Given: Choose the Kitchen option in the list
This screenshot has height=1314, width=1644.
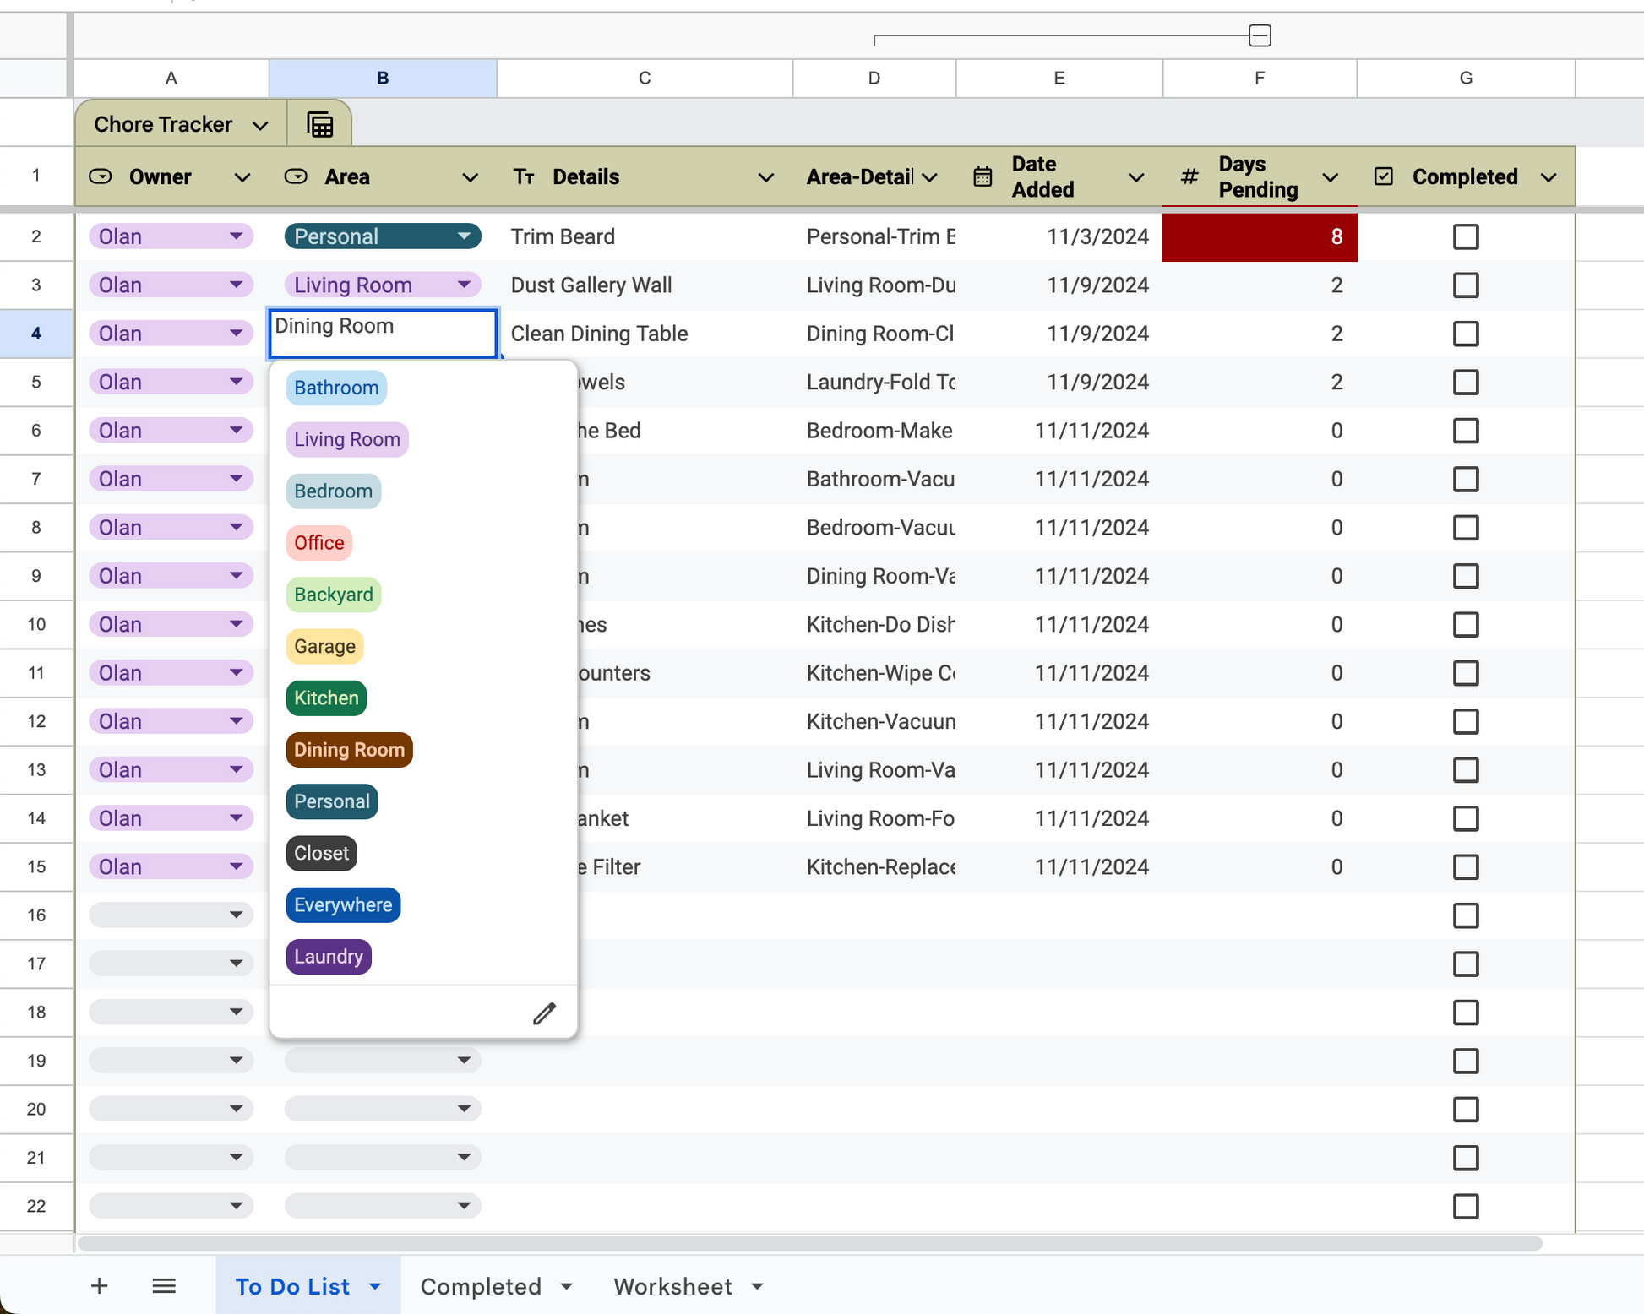Looking at the screenshot, I should [326, 698].
